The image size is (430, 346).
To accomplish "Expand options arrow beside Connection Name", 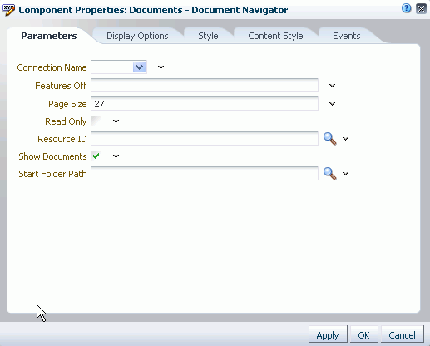I will click(161, 67).
